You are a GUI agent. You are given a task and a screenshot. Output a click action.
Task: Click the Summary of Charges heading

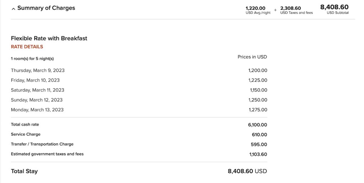[x=46, y=8]
